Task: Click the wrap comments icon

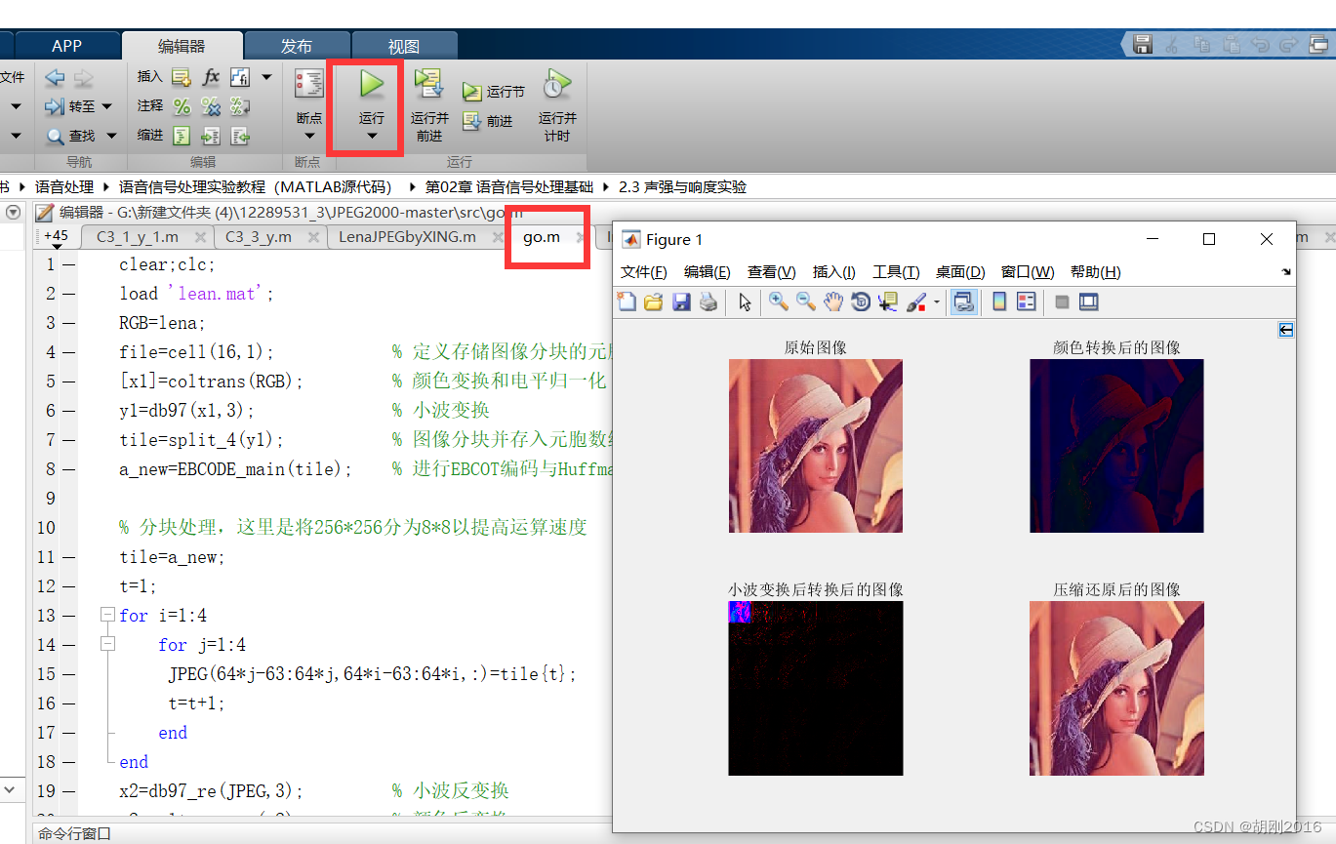Action: (x=240, y=106)
